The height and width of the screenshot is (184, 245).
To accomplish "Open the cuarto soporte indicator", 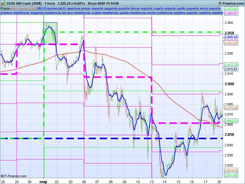I will 164,9.
